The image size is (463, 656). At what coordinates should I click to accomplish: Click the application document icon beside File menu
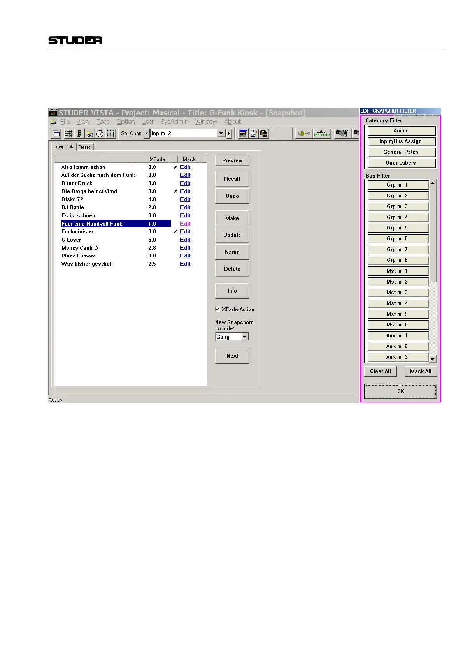tap(54, 122)
